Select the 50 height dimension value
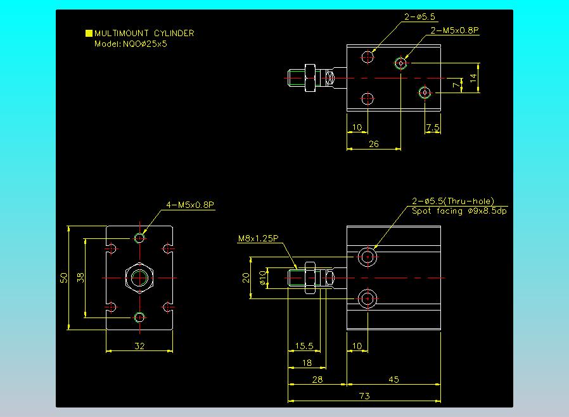 63,278
